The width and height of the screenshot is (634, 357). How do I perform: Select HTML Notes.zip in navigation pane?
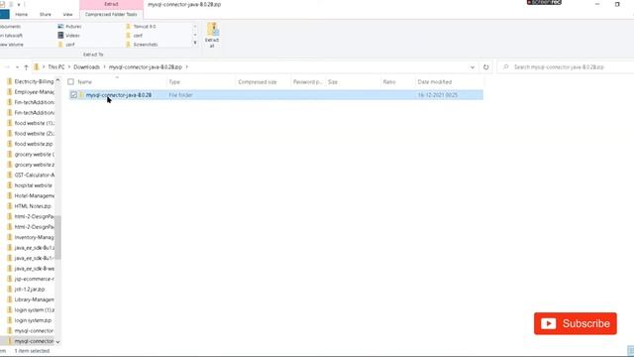click(x=29, y=206)
